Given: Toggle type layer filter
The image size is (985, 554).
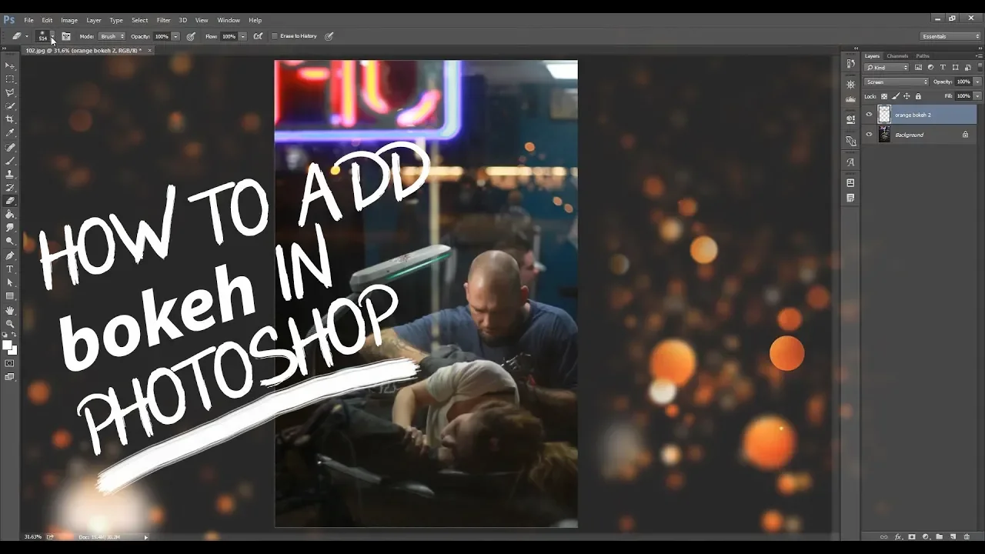Looking at the screenshot, I should click(943, 68).
